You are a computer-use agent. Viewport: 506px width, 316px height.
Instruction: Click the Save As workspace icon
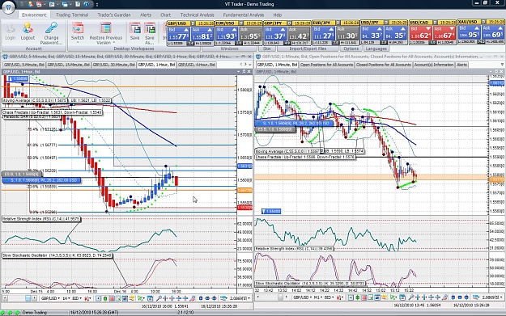[x=150, y=33]
